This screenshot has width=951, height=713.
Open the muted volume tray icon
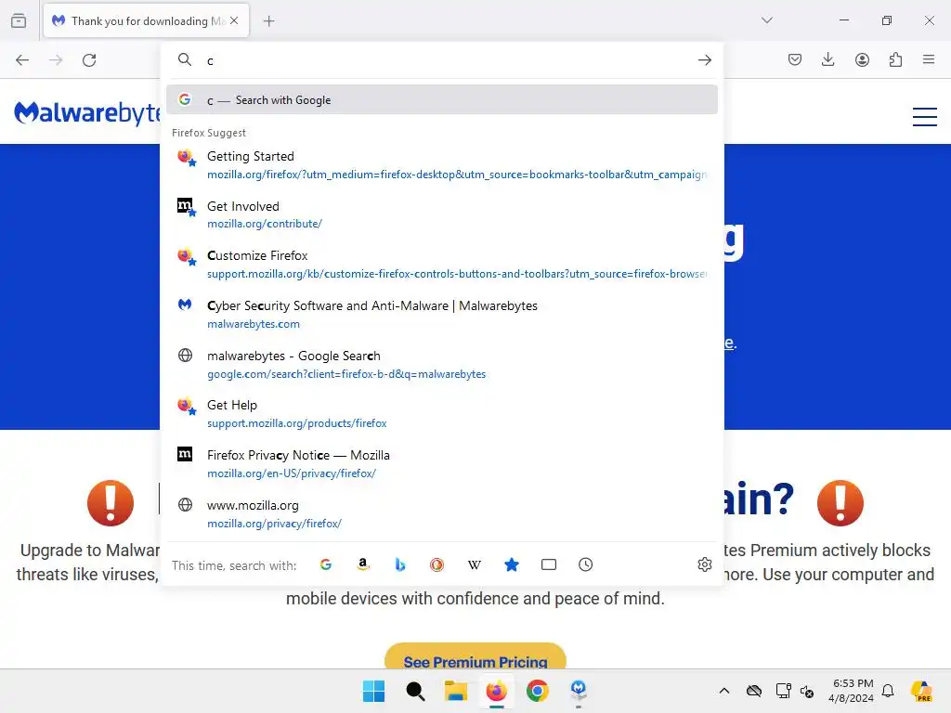(x=807, y=691)
